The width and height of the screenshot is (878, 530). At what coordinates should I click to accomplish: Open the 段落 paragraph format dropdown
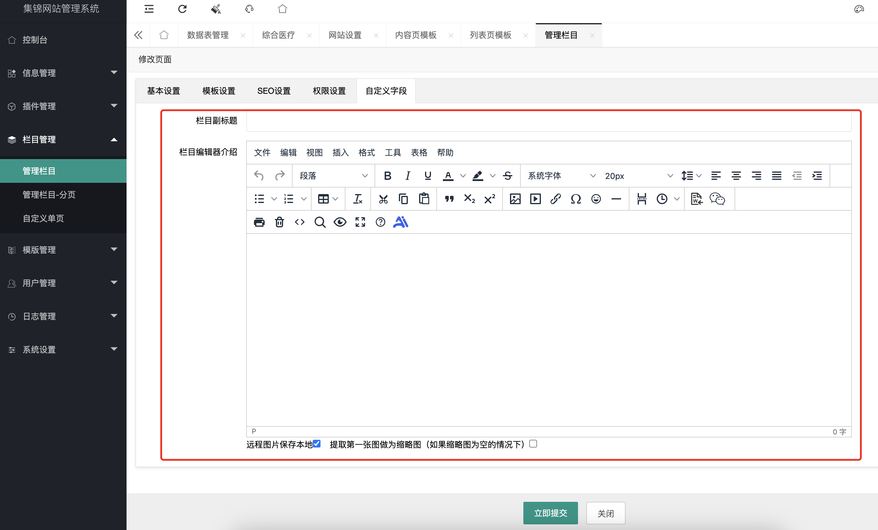pos(334,175)
